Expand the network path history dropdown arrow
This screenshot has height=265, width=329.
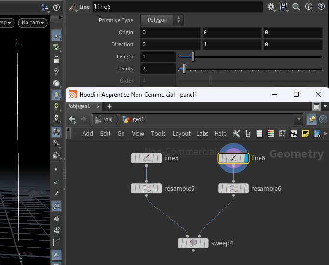[x=298, y=119]
